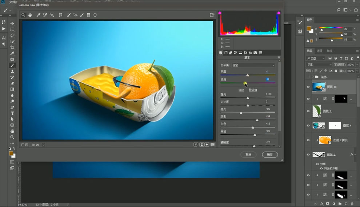Choose the Adjustment Brush in Camera Raw
This screenshot has width=360, height=207.
(x=82, y=15)
